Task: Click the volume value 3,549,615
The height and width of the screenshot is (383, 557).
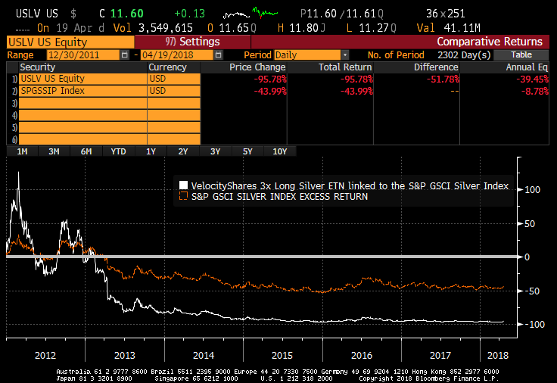Action: pyautogui.click(x=166, y=28)
